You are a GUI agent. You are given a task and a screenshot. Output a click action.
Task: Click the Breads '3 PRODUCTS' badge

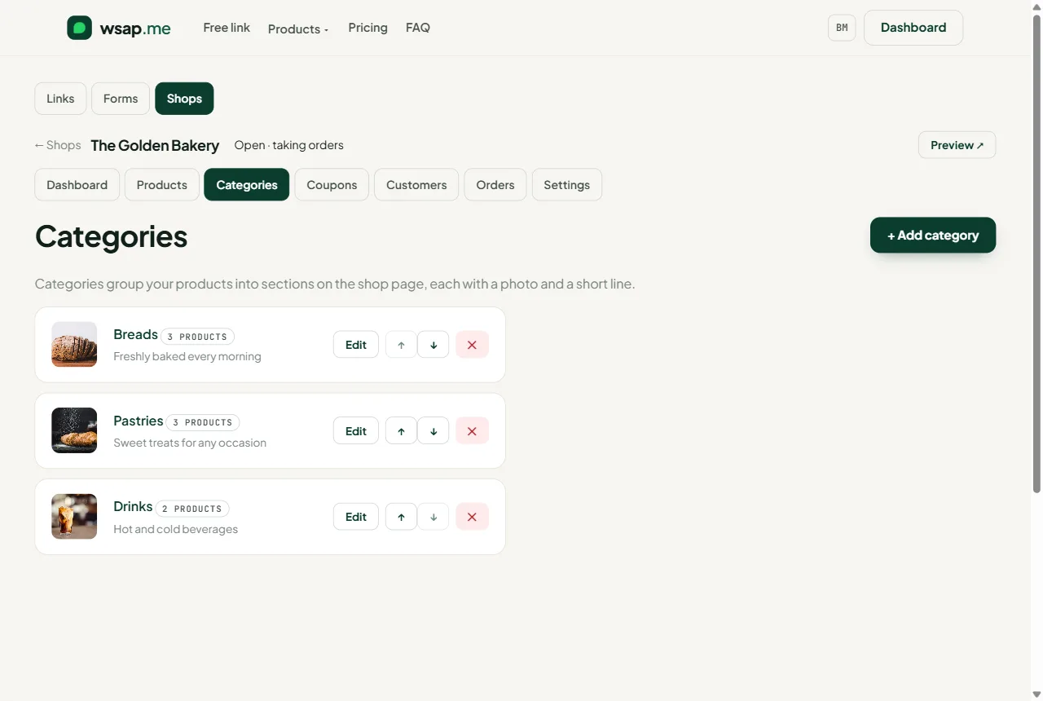point(198,337)
